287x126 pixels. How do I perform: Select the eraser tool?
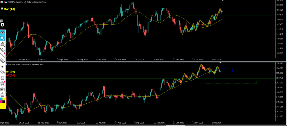point(3,61)
